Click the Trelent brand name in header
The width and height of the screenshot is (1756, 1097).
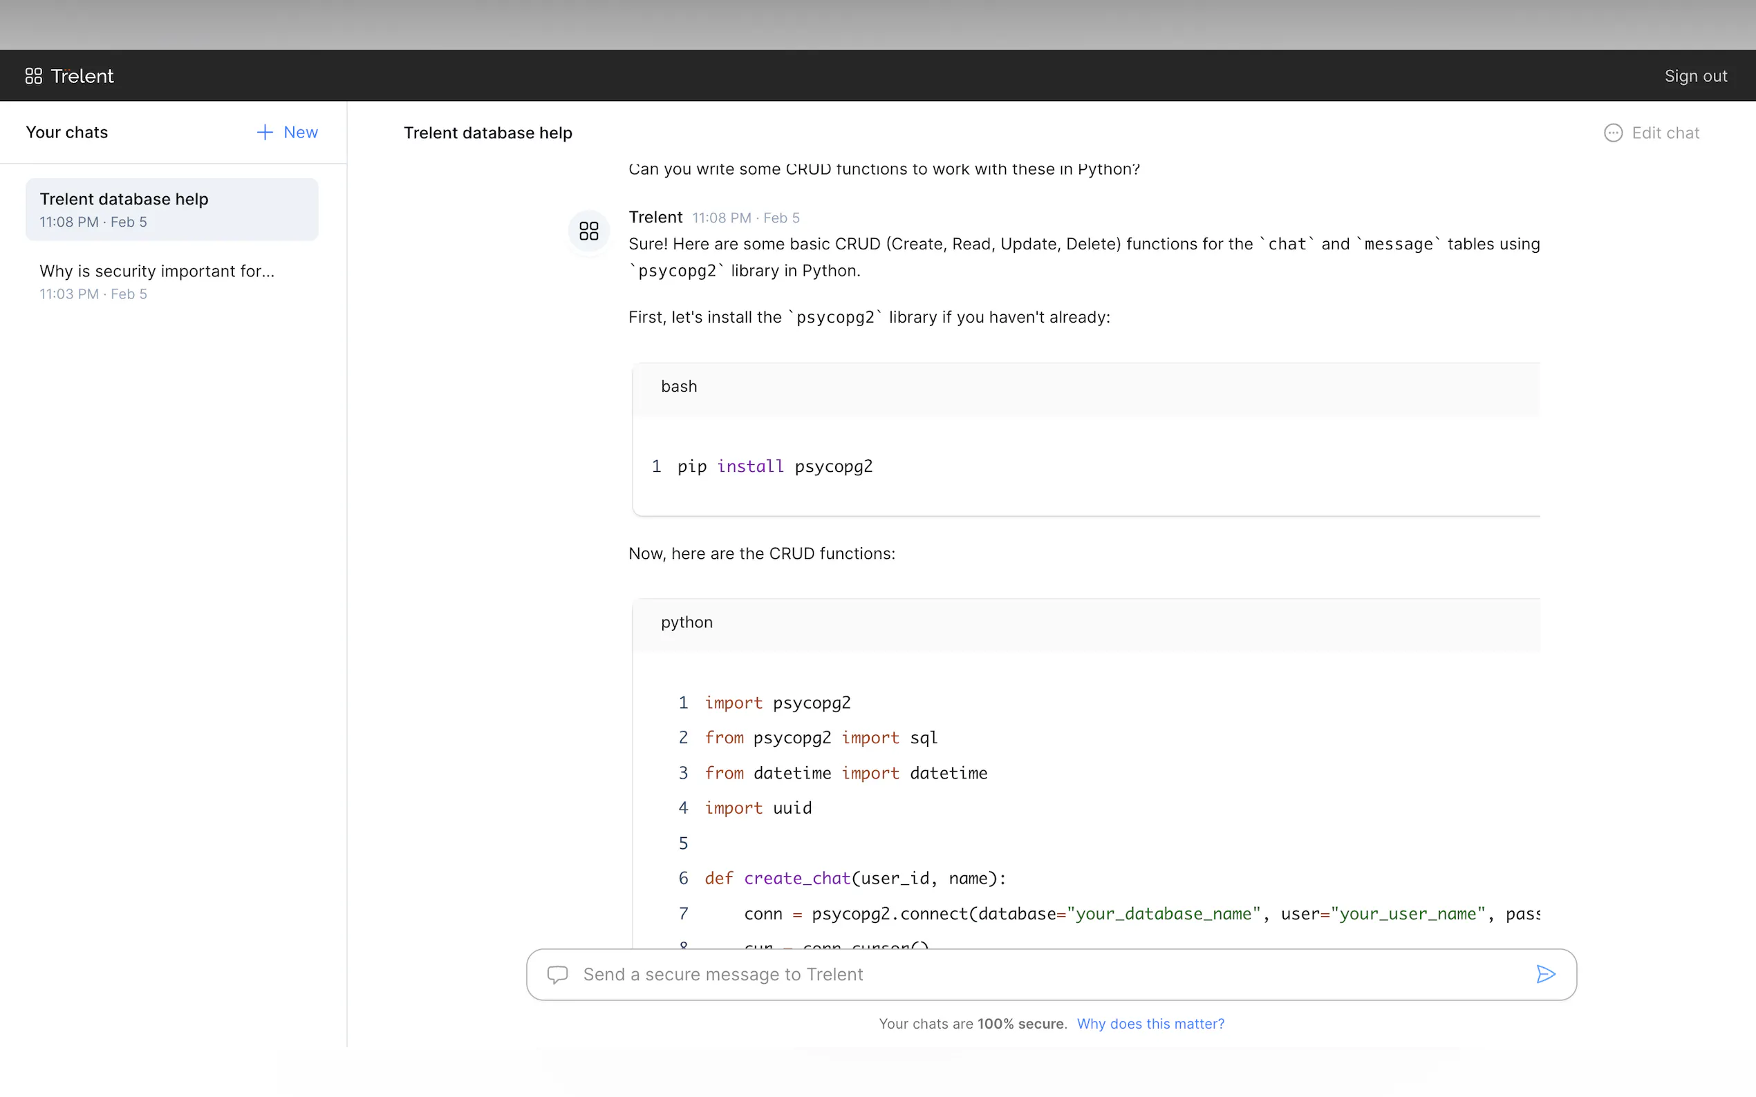coord(82,75)
